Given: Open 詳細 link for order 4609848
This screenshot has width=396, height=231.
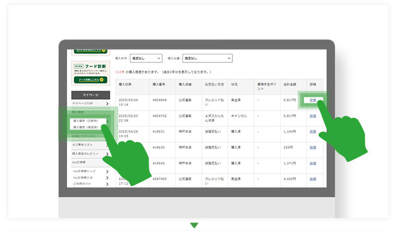Looking at the screenshot, I should (x=313, y=100).
